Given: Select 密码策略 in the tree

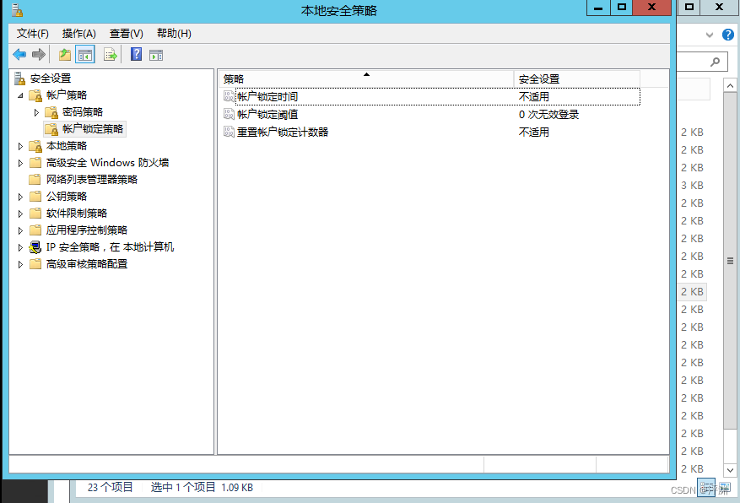Looking at the screenshot, I should click(83, 112).
